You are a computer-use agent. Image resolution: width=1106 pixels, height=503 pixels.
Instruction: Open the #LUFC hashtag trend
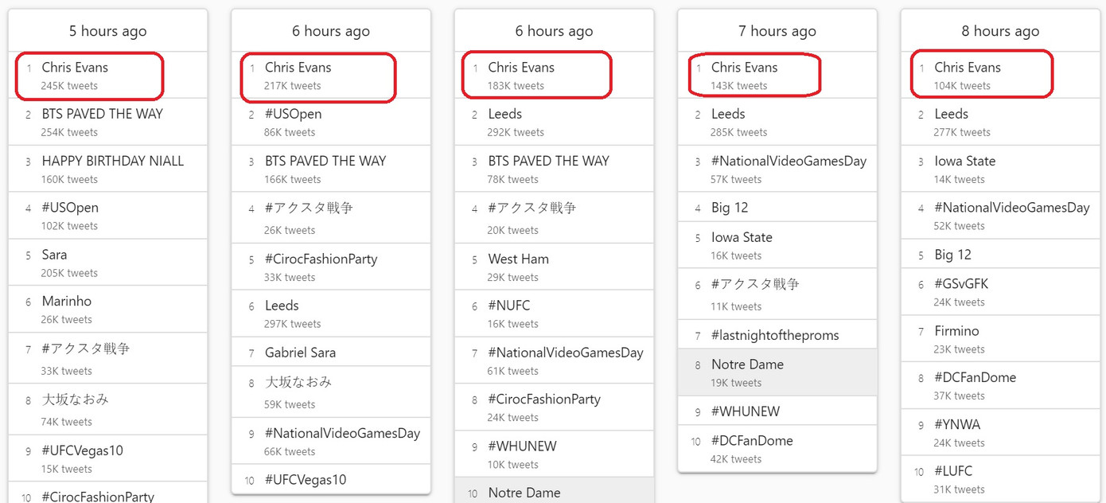(x=953, y=471)
